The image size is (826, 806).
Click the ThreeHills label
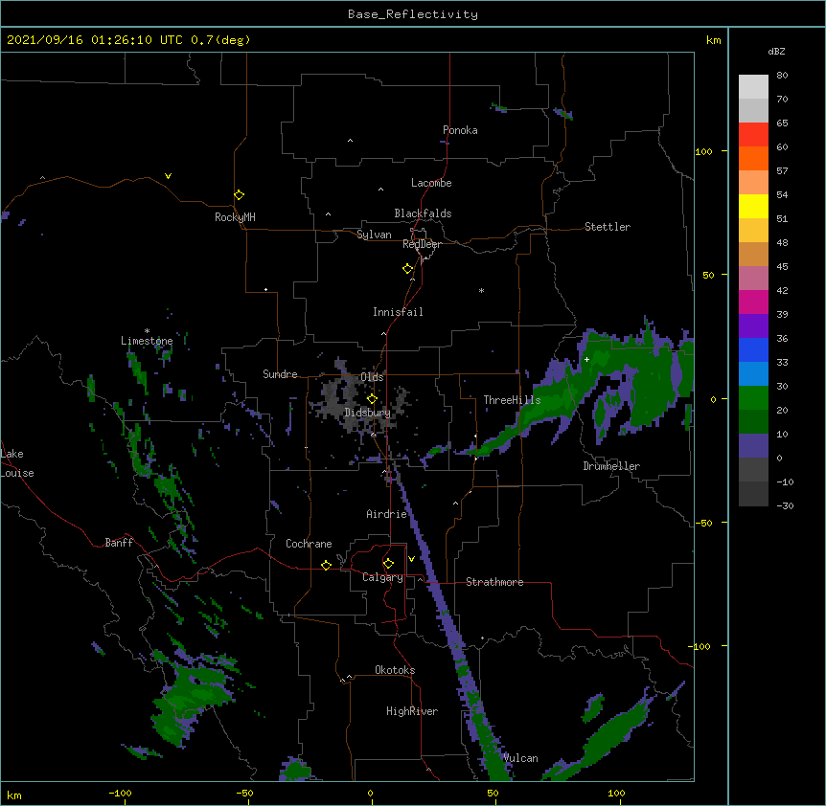(512, 400)
